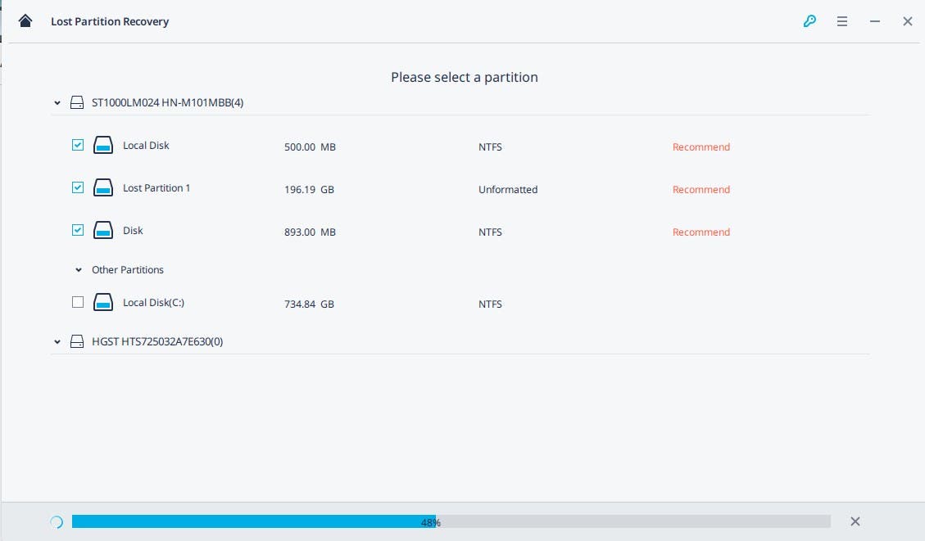Cancel the scan with the progress X

[855, 521]
